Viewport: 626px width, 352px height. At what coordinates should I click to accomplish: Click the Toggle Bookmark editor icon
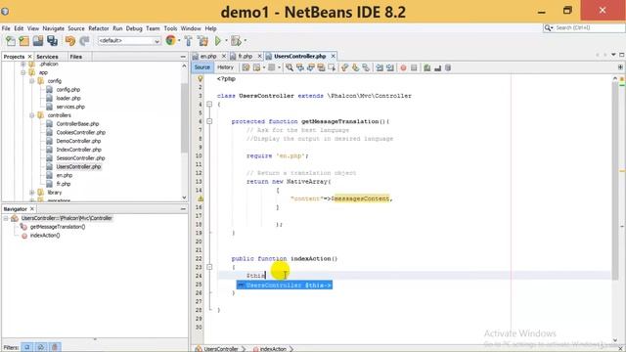[366, 67]
